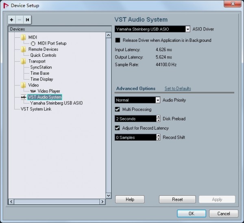The image size is (244, 223).
Task: Click the Set to Defaults link
Action: tap(178, 89)
